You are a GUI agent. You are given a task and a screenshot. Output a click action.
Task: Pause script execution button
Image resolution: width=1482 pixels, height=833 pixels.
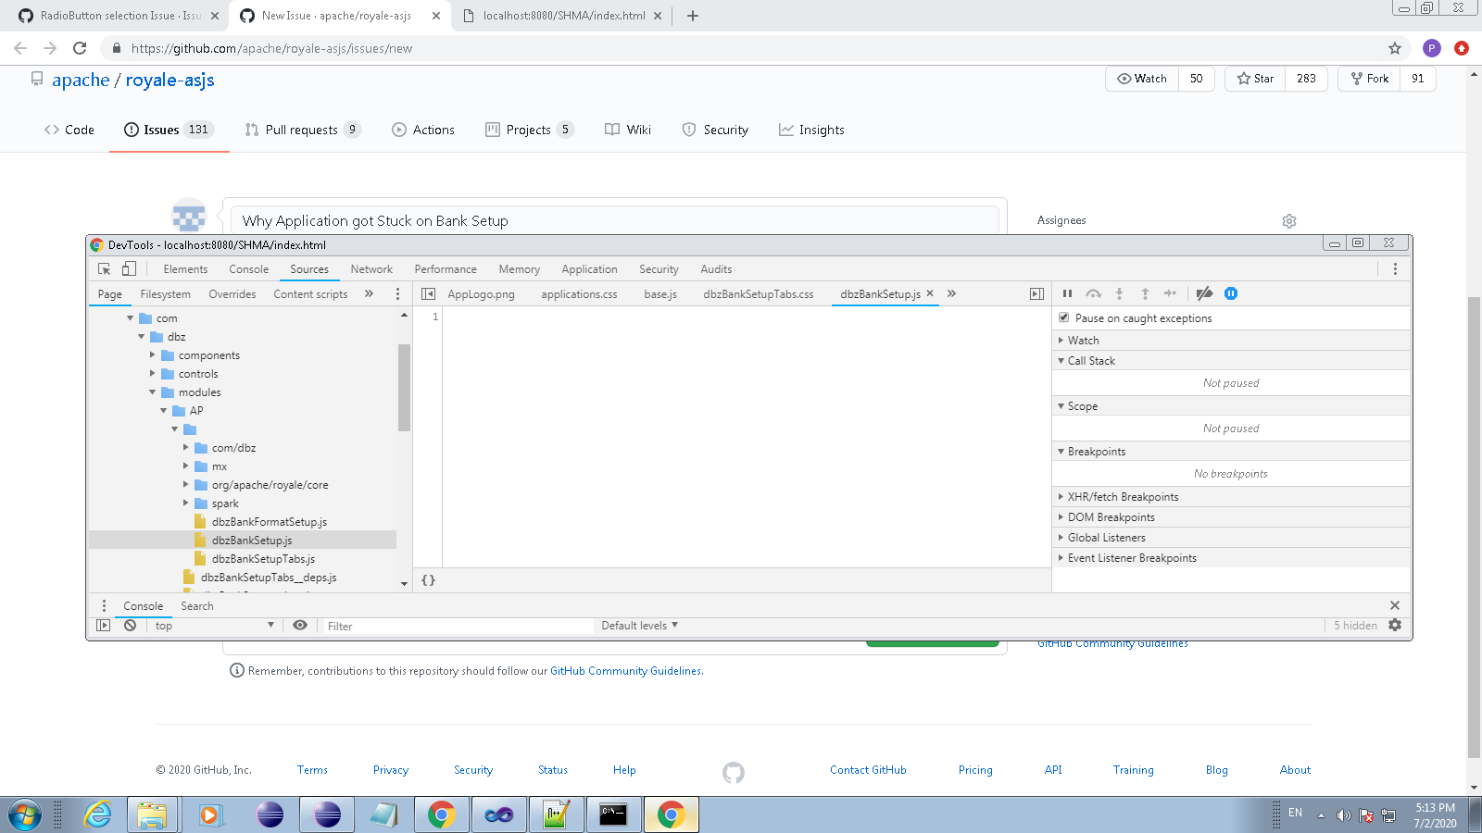(x=1067, y=294)
